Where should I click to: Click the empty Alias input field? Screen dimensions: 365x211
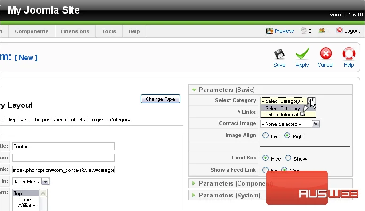pos(63,158)
